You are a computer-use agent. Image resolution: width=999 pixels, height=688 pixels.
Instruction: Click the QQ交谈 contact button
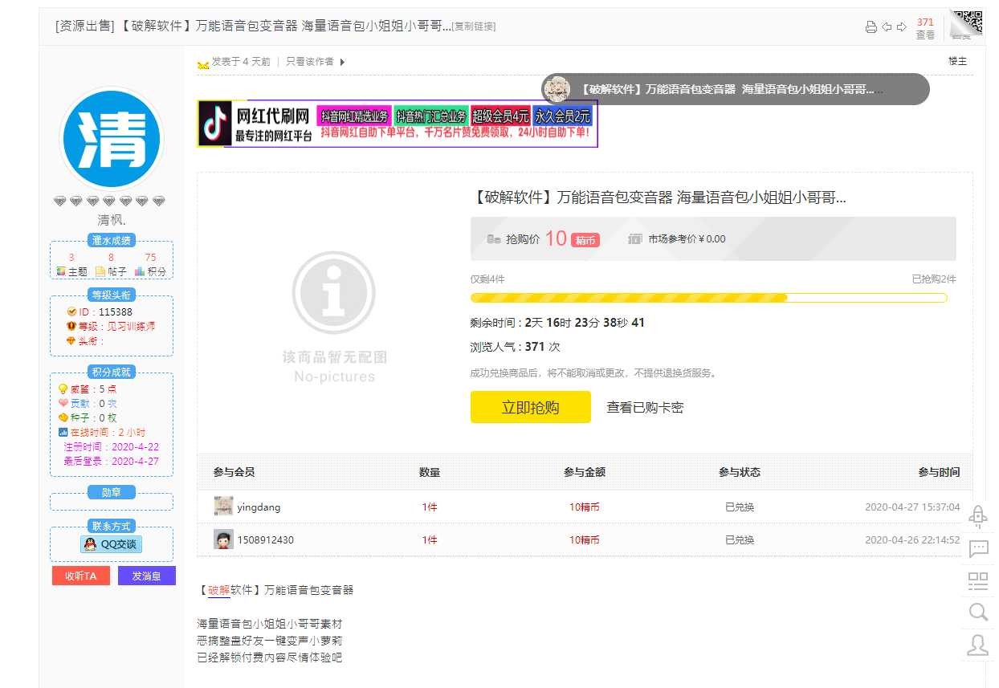(112, 544)
